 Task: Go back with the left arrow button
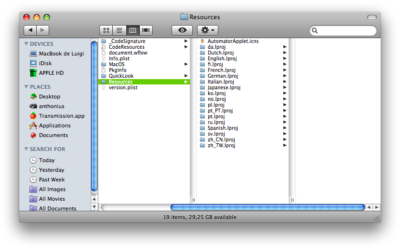[x=30, y=30]
